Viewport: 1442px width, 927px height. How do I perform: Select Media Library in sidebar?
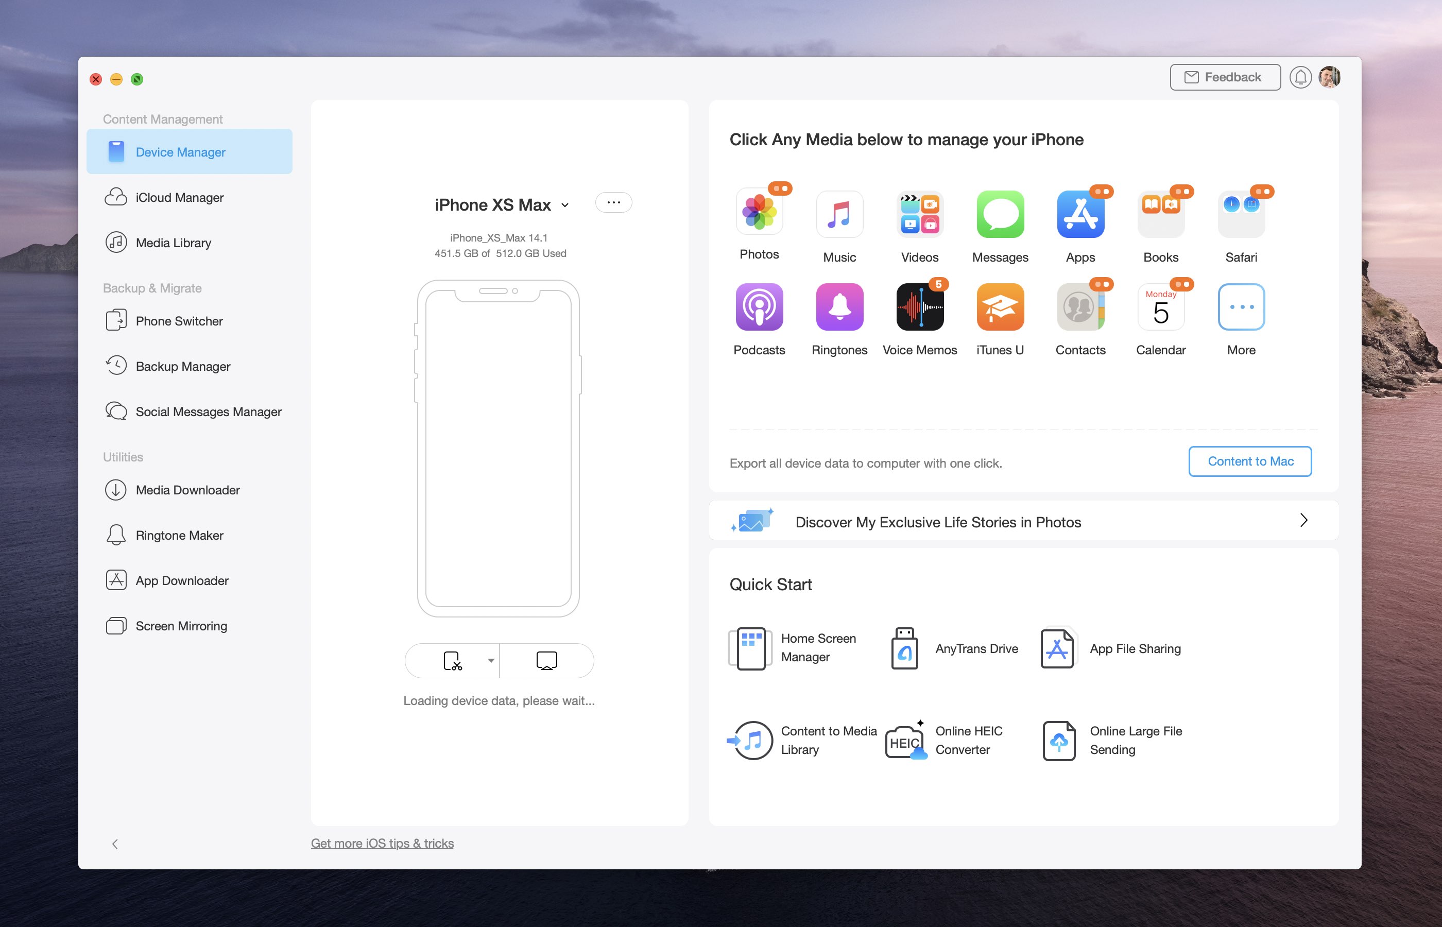point(189,243)
